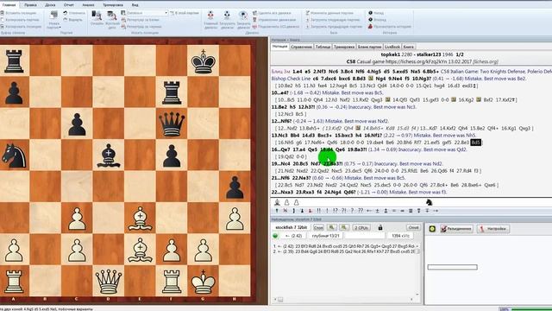Viewport: 552px width, 311px height.
Task: Click the load engine (Загрузить движок) icon
Action: click(227, 16)
